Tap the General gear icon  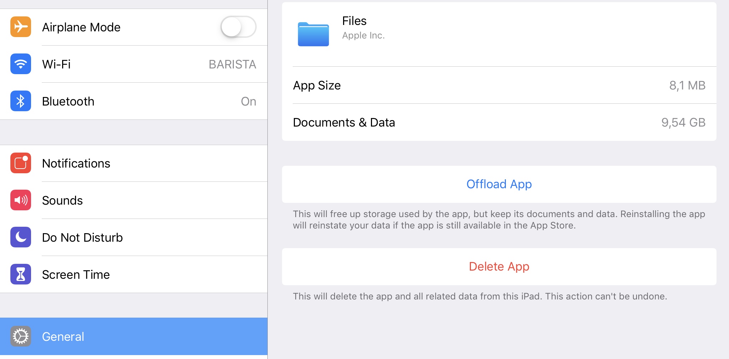21,337
